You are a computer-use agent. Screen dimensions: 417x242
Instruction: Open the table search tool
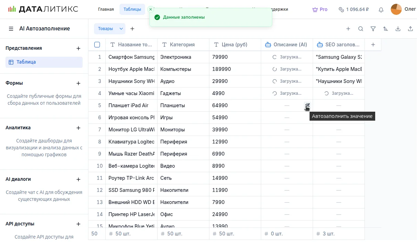pyautogui.click(x=360, y=29)
